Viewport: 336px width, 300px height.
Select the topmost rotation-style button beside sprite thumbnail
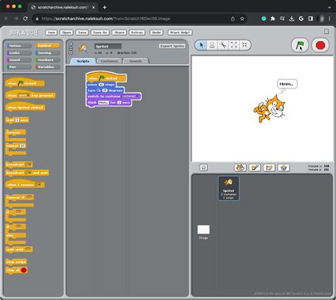point(71,44)
